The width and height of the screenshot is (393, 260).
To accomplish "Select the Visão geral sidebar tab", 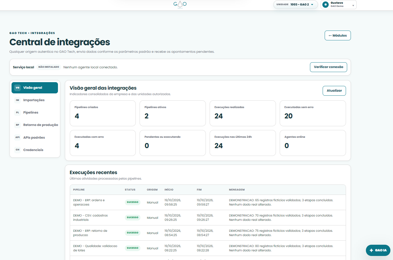I will [x=35, y=88].
